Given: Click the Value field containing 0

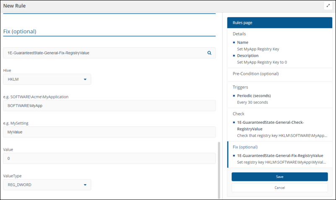Looking at the screenshot, I should click(x=109, y=158).
